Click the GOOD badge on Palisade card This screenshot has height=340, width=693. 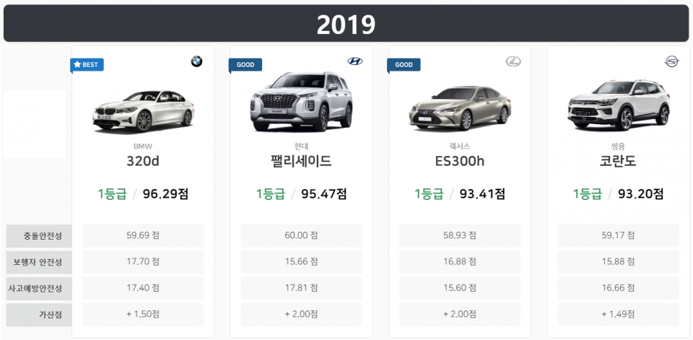(x=245, y=65)
